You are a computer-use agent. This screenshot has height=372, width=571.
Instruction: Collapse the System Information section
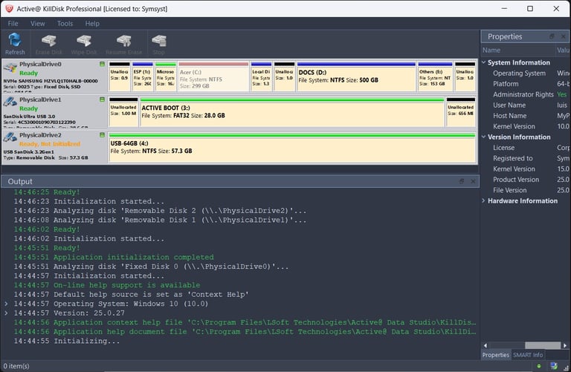[x=485, y=62]
